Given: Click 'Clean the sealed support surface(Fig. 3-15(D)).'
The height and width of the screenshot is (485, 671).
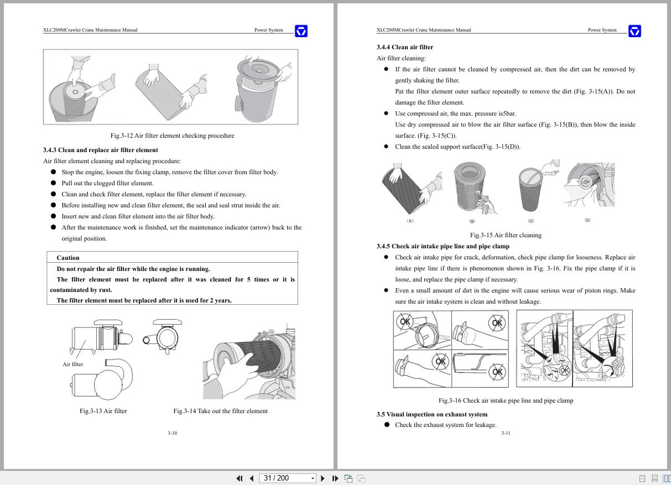Looking at the screenshot, I should coord(457,147).
